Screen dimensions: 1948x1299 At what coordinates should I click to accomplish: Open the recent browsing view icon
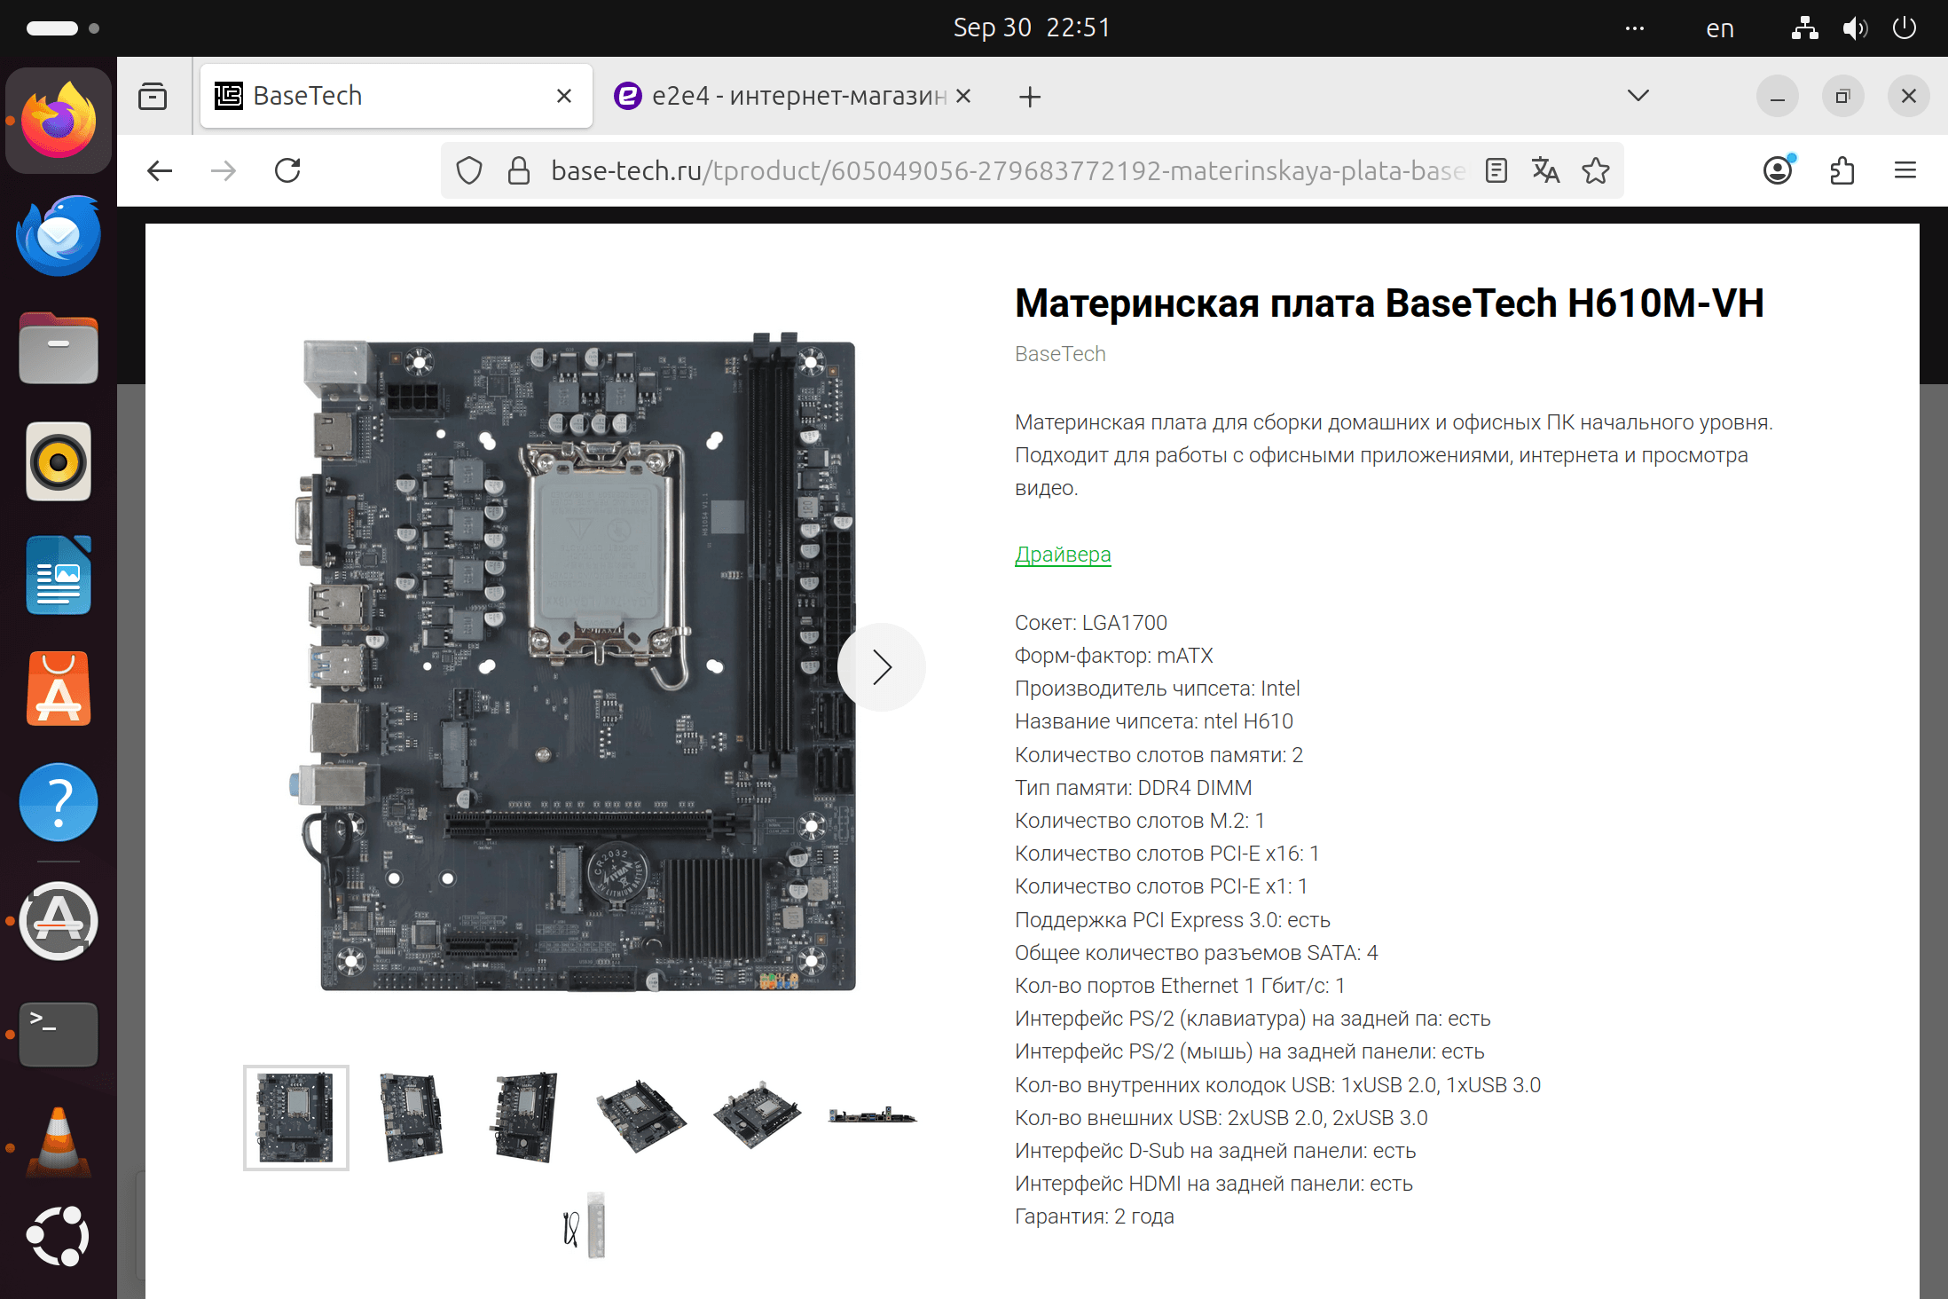pyautogui.click(x=153, y=96)
